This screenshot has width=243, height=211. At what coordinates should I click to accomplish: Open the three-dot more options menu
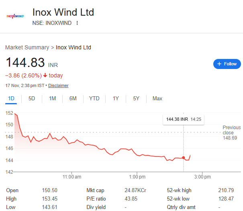[77, 23]
